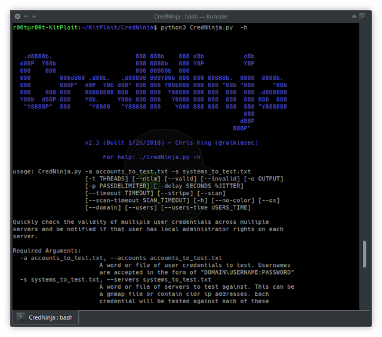
Task: Click 'For help: ./CredNinja.py -h' line
Action: (152, 157)
